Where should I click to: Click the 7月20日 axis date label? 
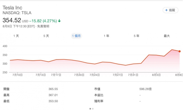coord(79,75)
